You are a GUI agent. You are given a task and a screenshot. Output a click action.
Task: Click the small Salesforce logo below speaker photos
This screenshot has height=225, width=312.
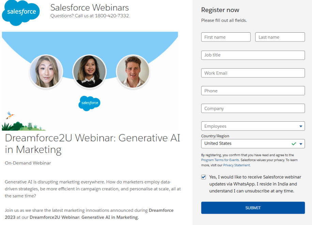89,103
